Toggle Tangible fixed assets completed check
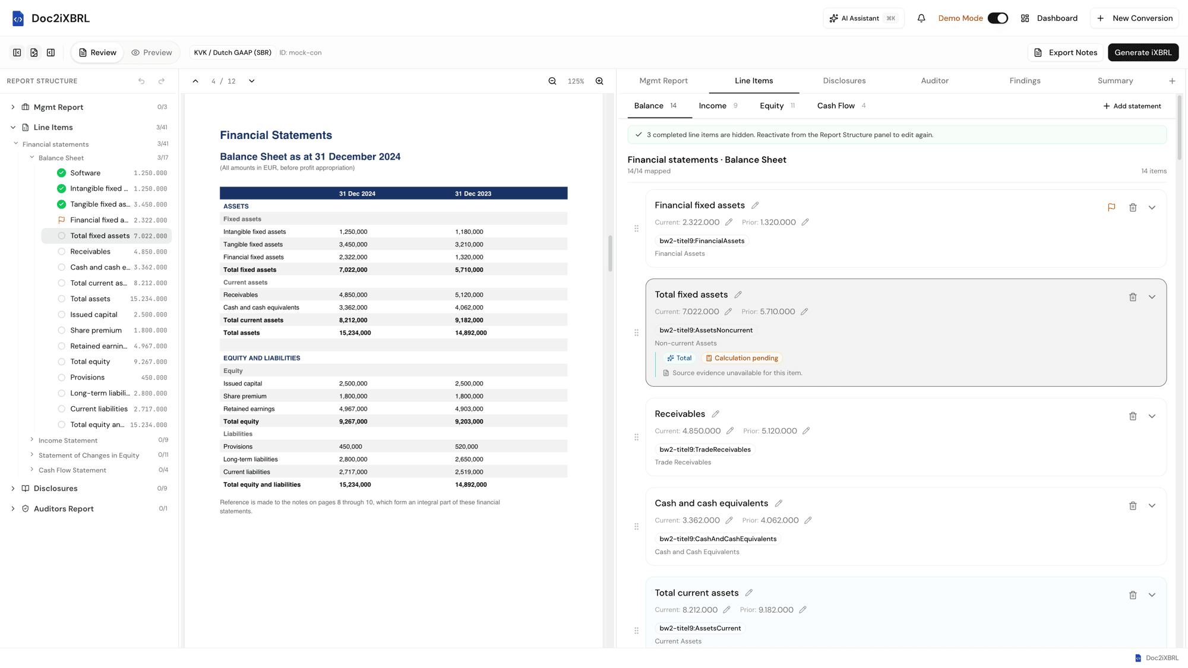The height and width of the screenshot is (668, 1188). click(61, 204)
